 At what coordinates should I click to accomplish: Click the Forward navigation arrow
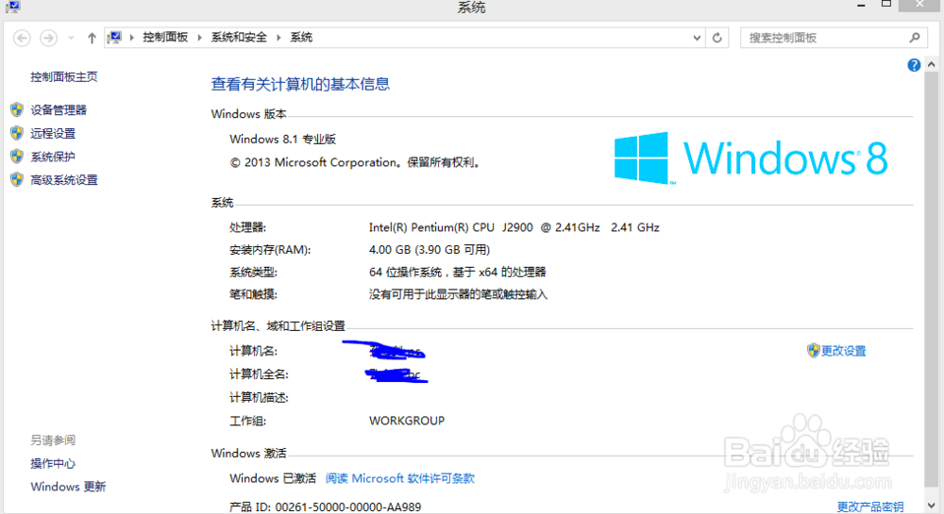pyautogui.click(x=49, y=38)
